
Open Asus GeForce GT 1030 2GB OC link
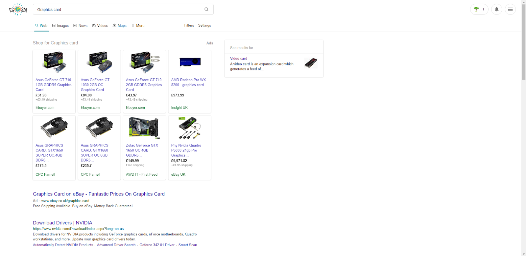[x=95, y=85]
